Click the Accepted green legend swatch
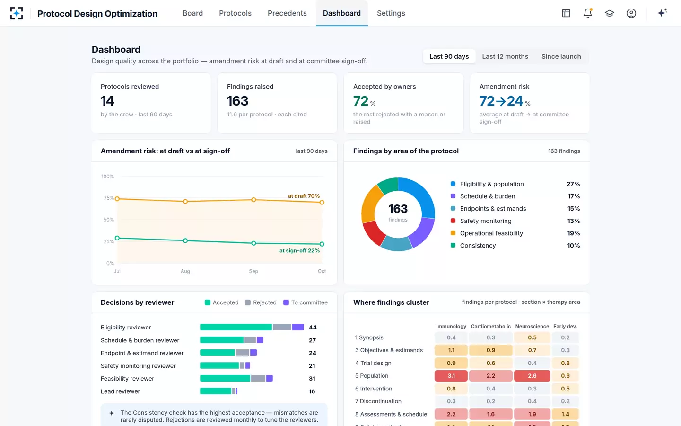 point(208,302)
